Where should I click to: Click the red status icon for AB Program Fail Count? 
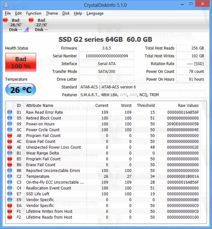[x=10, y=135]
